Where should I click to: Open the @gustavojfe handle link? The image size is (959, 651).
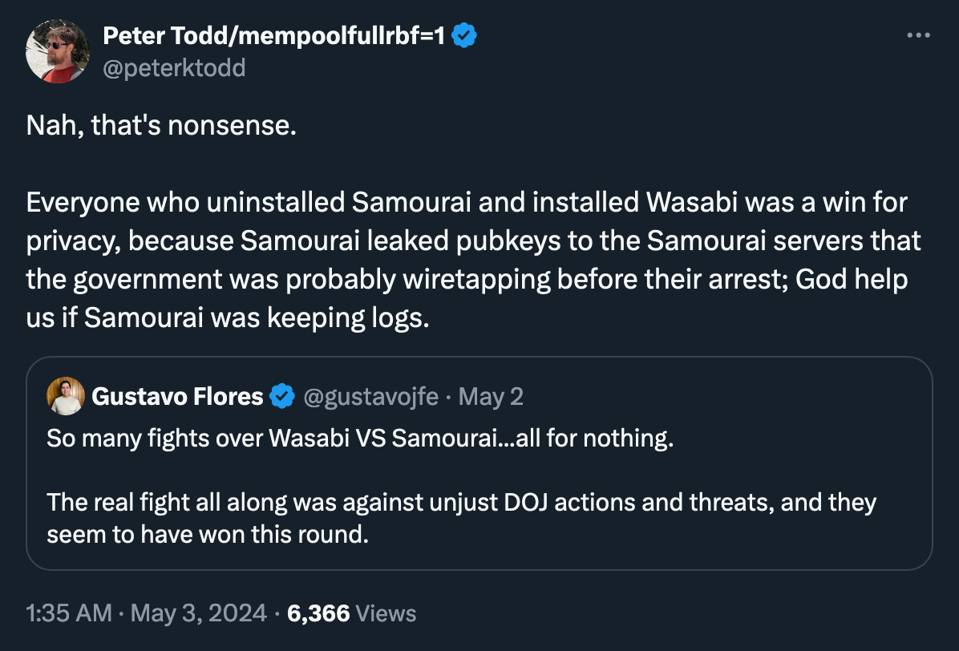[370, 396]
